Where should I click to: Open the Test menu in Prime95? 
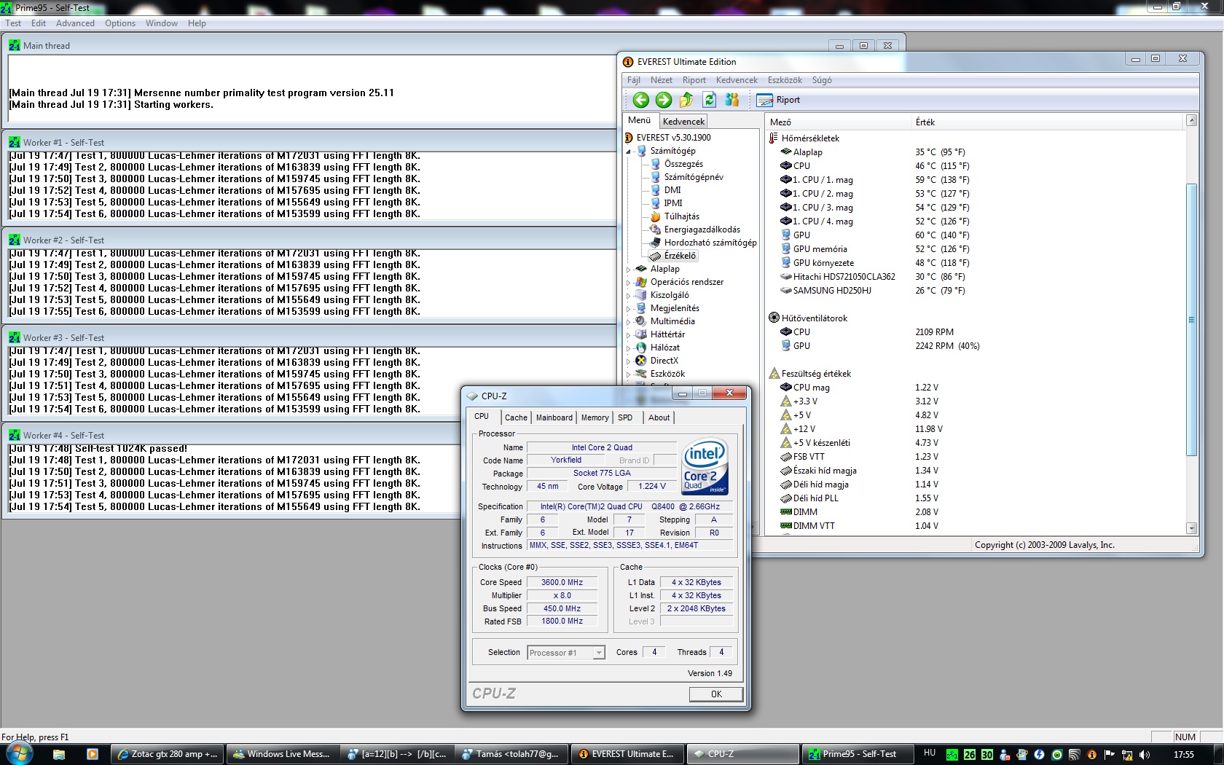point(13,23)
